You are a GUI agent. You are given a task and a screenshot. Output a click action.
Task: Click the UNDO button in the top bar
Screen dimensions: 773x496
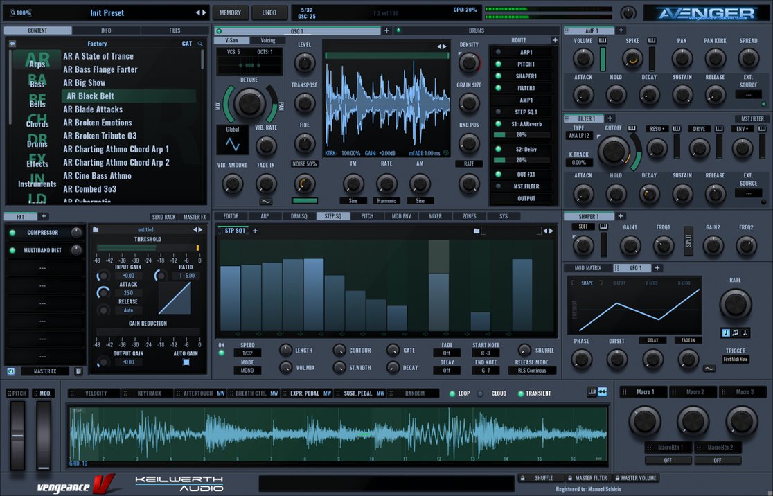pos(269,12)
